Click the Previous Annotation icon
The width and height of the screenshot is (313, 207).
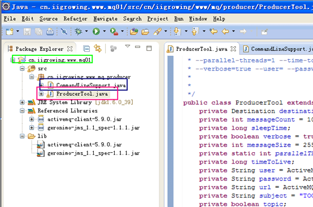195,31
